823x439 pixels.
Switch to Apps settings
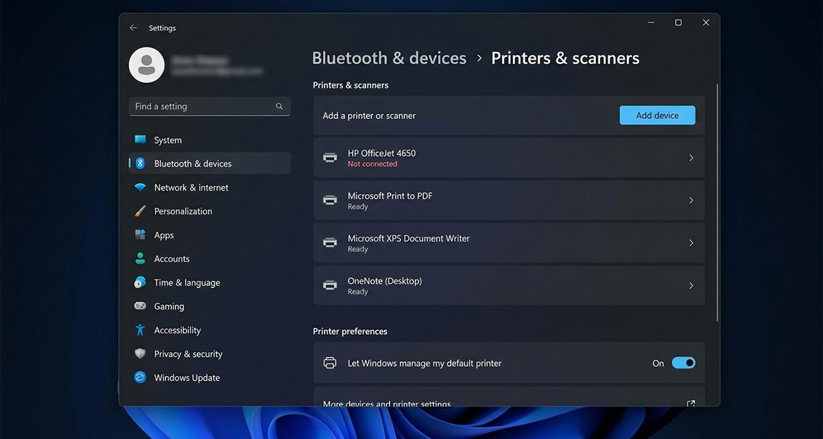209,235
